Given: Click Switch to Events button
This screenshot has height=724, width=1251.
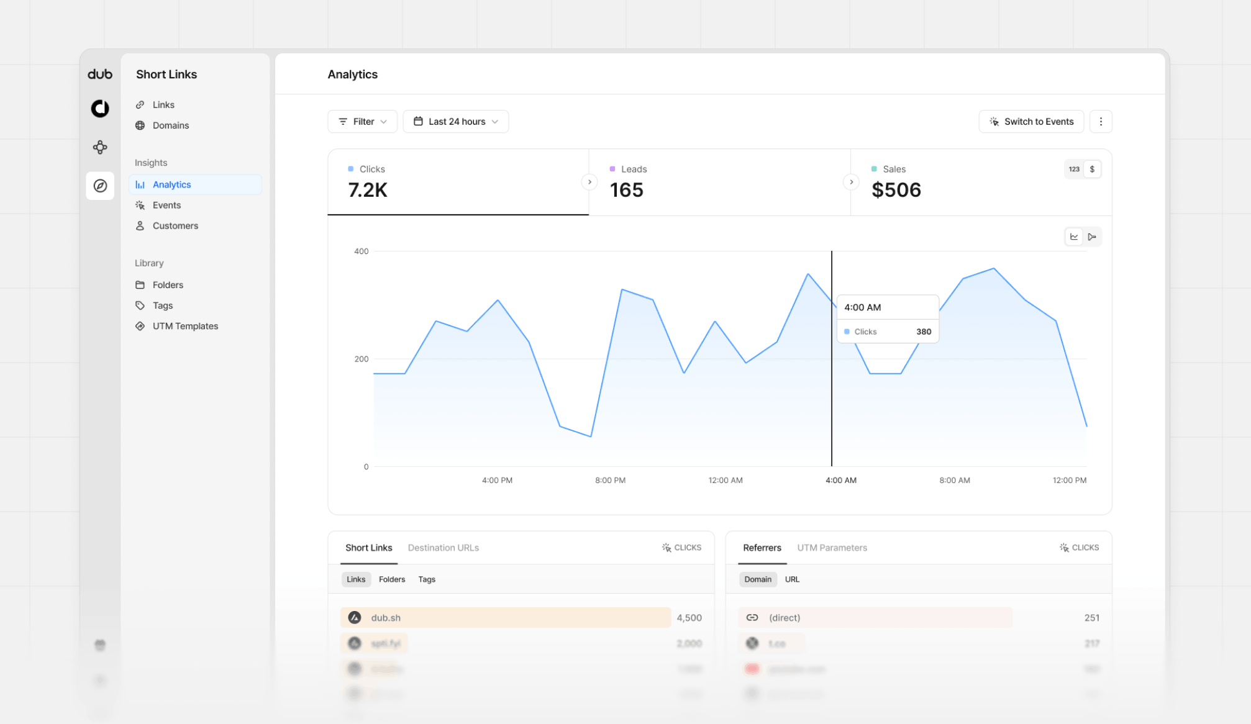Looking at the screenshot, I should coord(1031,121).
